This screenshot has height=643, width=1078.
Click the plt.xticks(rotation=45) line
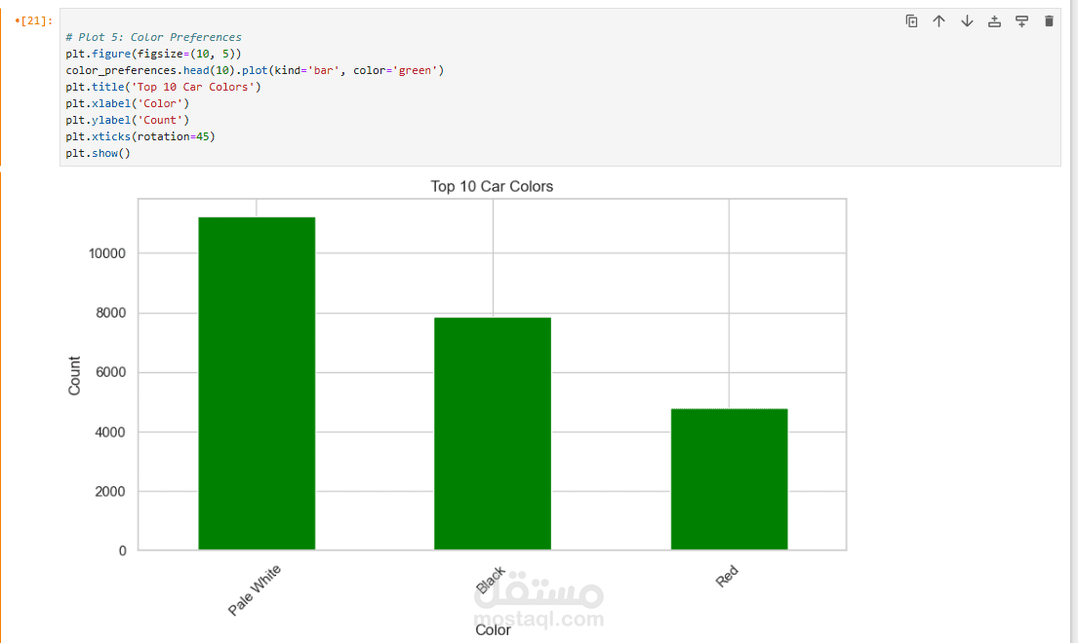point(140,136)
